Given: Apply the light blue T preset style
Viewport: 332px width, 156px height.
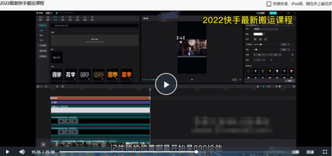Looking at the screenshot, I should [284, 71].
